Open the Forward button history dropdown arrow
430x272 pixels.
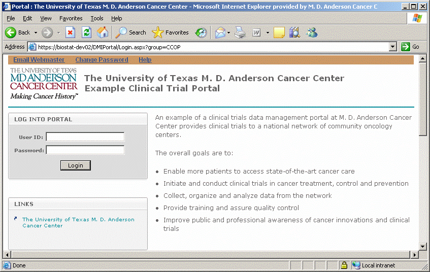click(58, 32)
